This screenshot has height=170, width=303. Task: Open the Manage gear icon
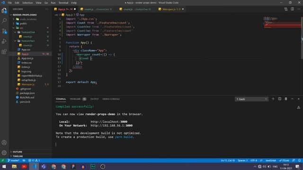pos(4,153)
